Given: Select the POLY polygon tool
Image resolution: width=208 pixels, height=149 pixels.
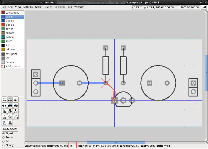Looking at the screenshot, I should [16, 105].
